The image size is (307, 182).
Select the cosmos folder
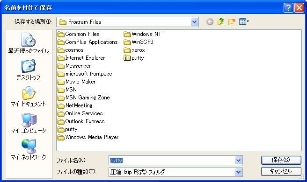click(x=71, y=50)
